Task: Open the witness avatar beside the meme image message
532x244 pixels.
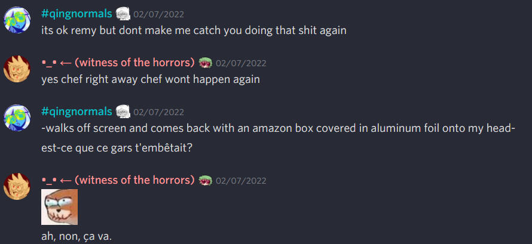Action: (x=17, y=187)
